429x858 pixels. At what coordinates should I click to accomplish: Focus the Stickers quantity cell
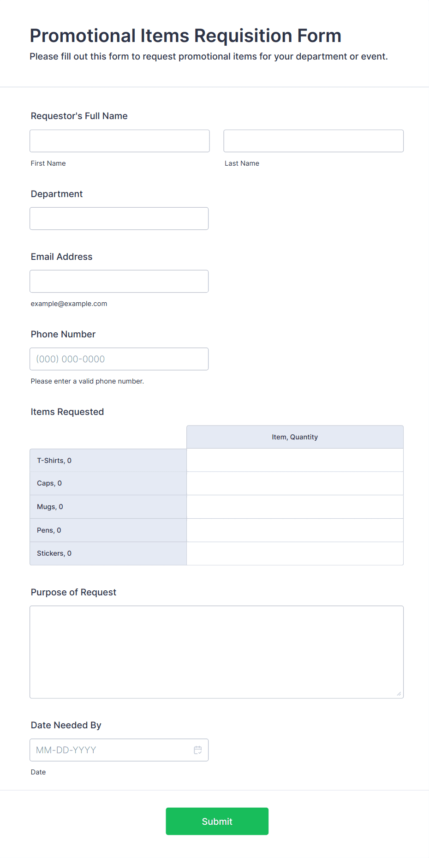point(295,553)
